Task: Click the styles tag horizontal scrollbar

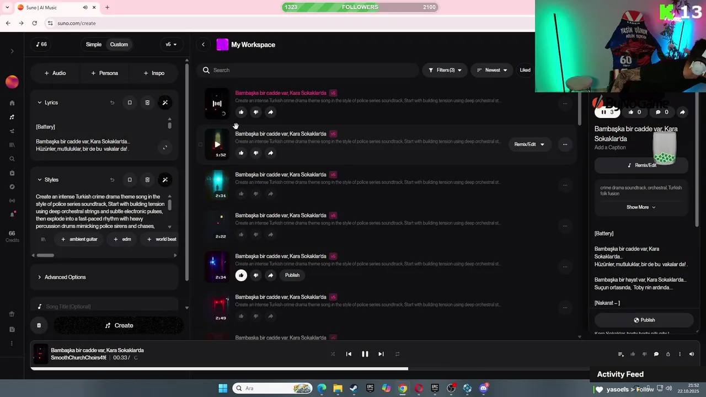Action: (45, 255)
